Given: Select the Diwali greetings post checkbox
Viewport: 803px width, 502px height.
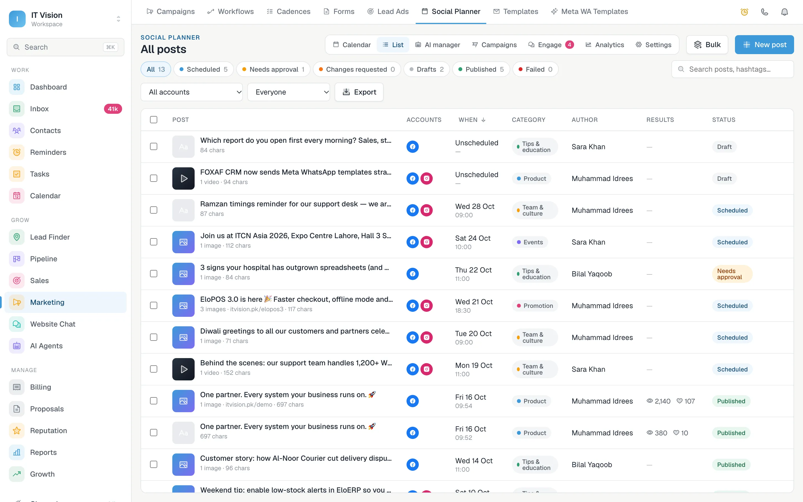Looking at the screenshot, I should tap(154, 337).
